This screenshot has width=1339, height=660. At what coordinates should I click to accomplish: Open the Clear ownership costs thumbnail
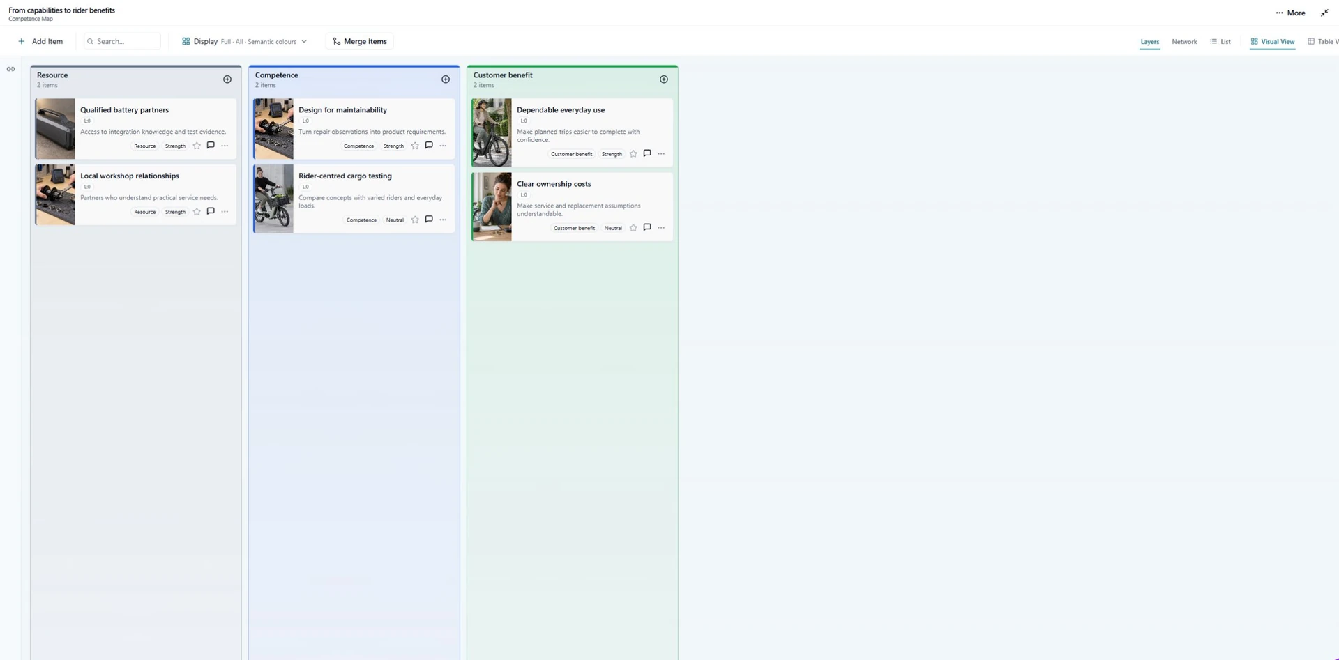pyautogui.click(x=492, y=207)
